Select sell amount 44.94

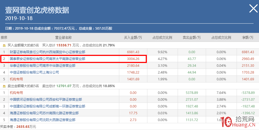coord(192,72)
